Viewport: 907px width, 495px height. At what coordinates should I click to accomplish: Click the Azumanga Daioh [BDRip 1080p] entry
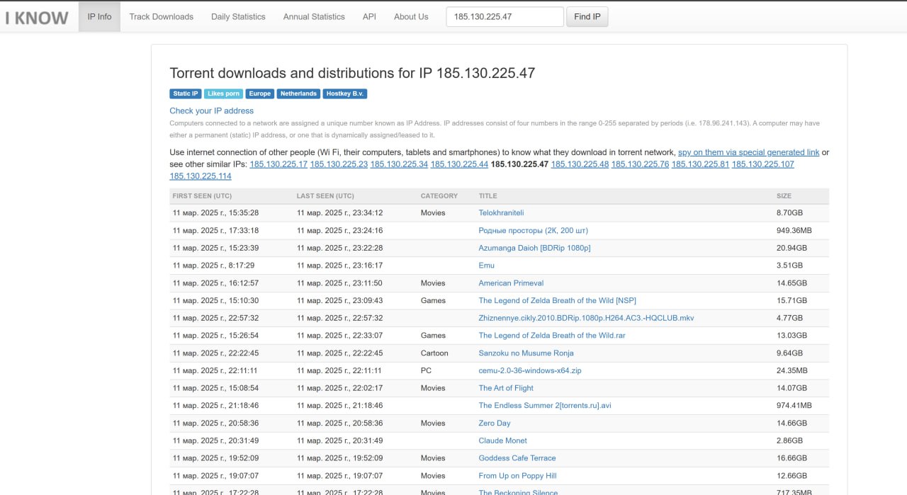534,248
